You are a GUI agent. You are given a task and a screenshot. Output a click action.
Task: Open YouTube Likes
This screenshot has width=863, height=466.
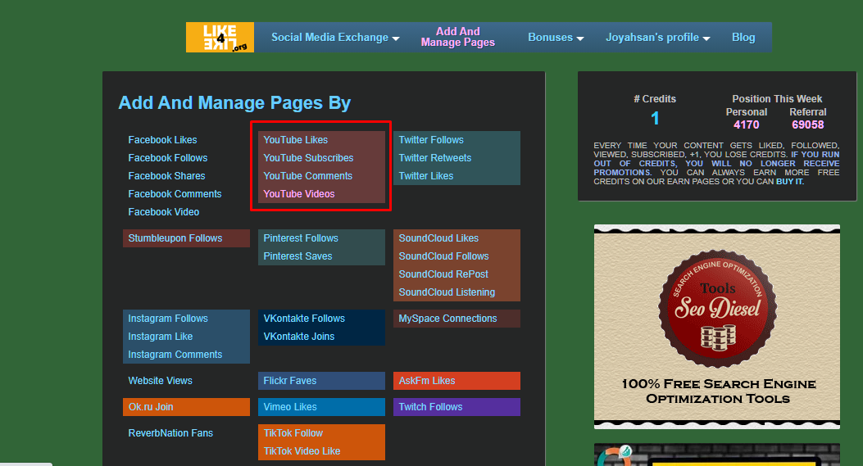296,140
